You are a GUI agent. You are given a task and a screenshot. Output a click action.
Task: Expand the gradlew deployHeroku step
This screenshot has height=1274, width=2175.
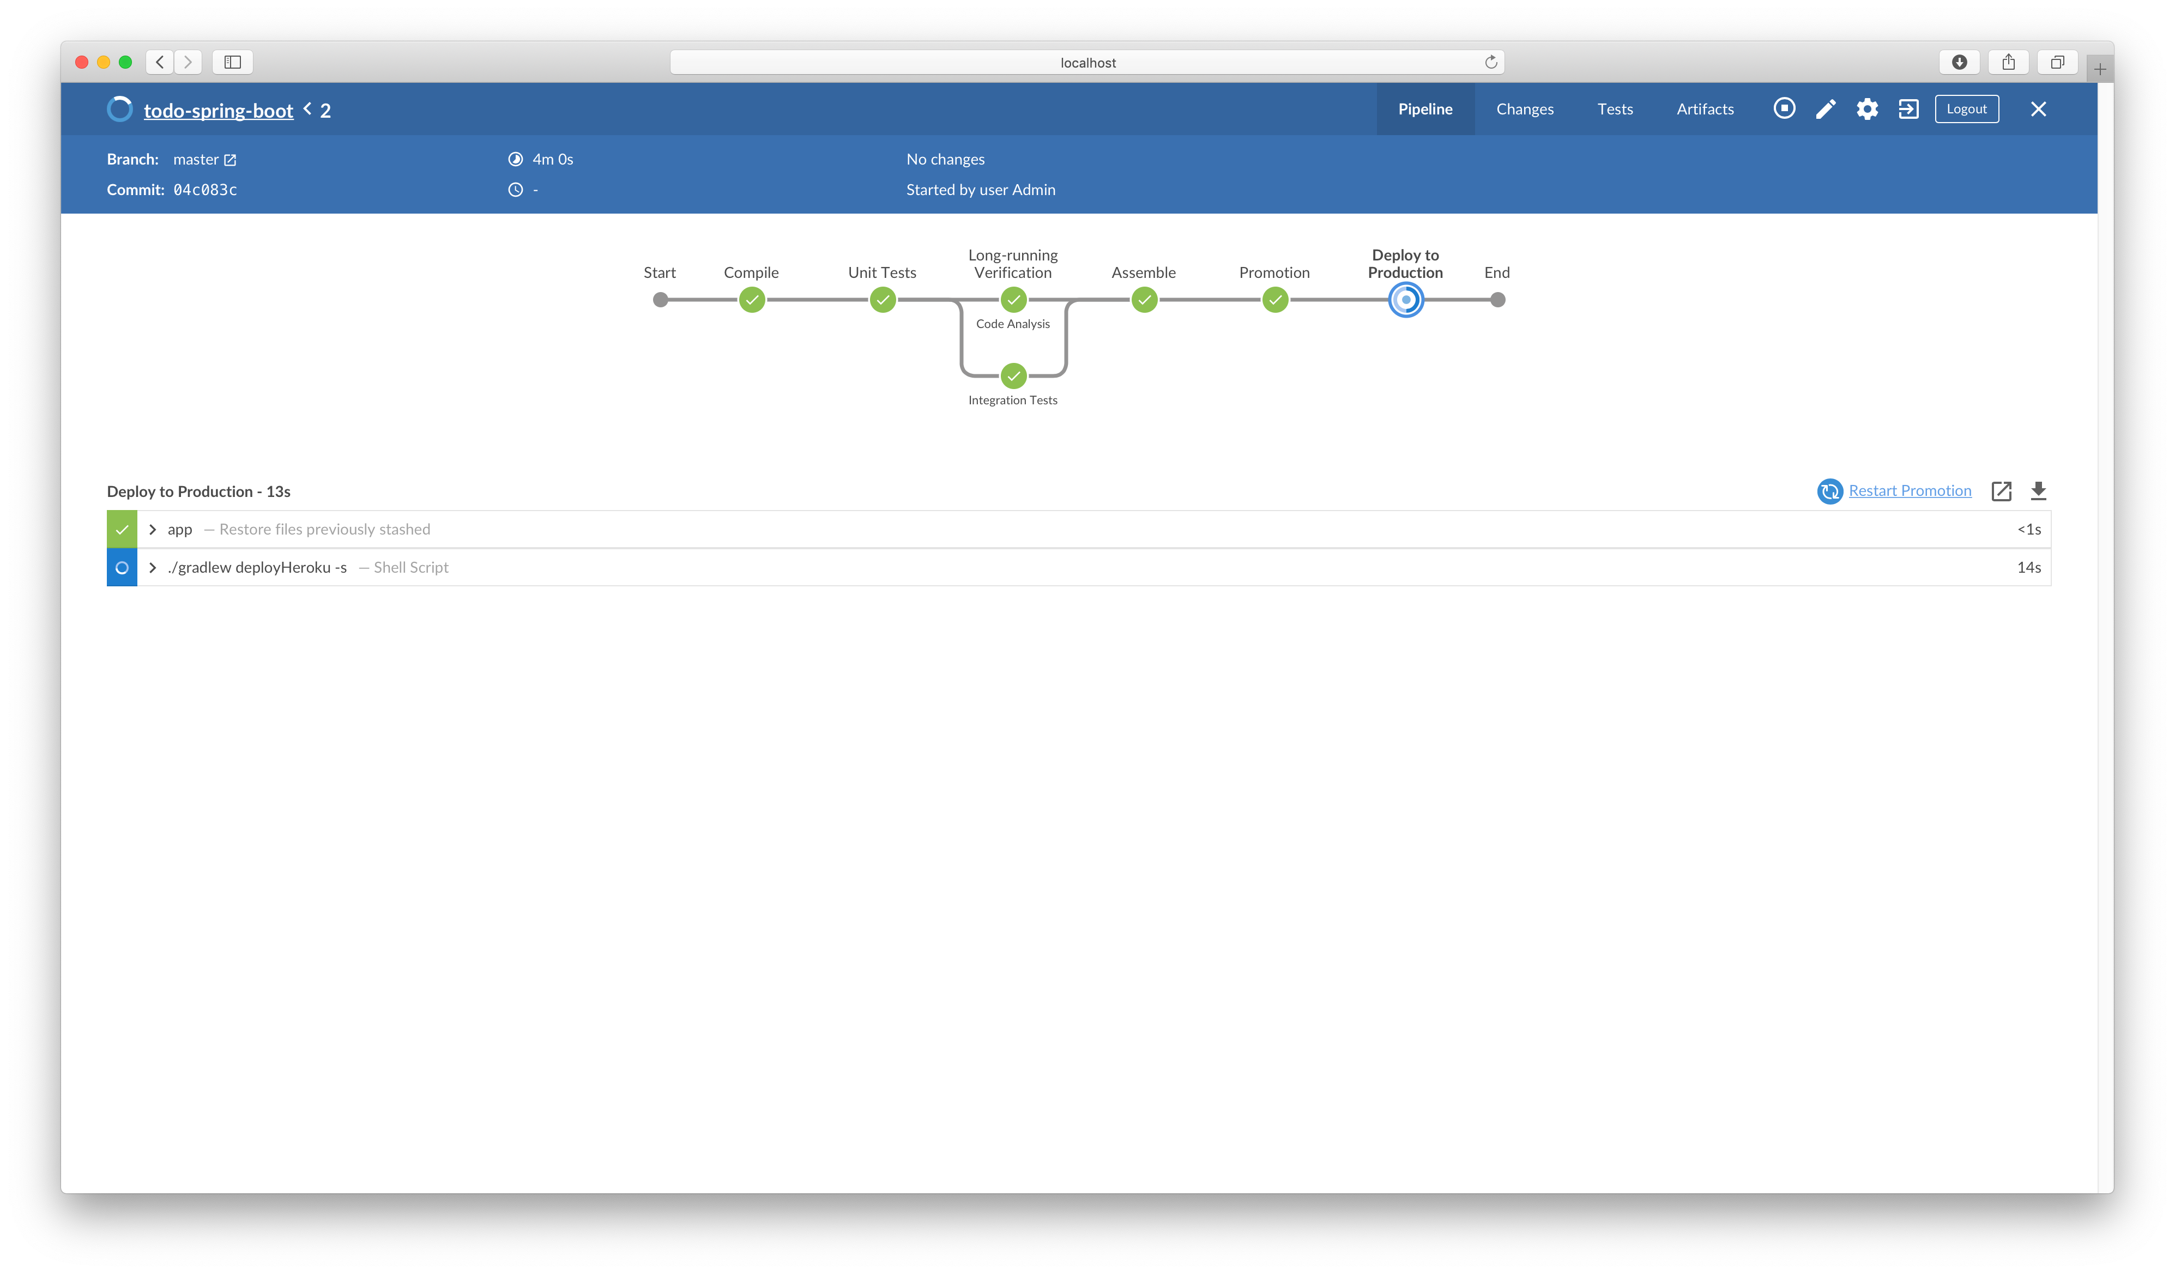[x=153, y=568]
